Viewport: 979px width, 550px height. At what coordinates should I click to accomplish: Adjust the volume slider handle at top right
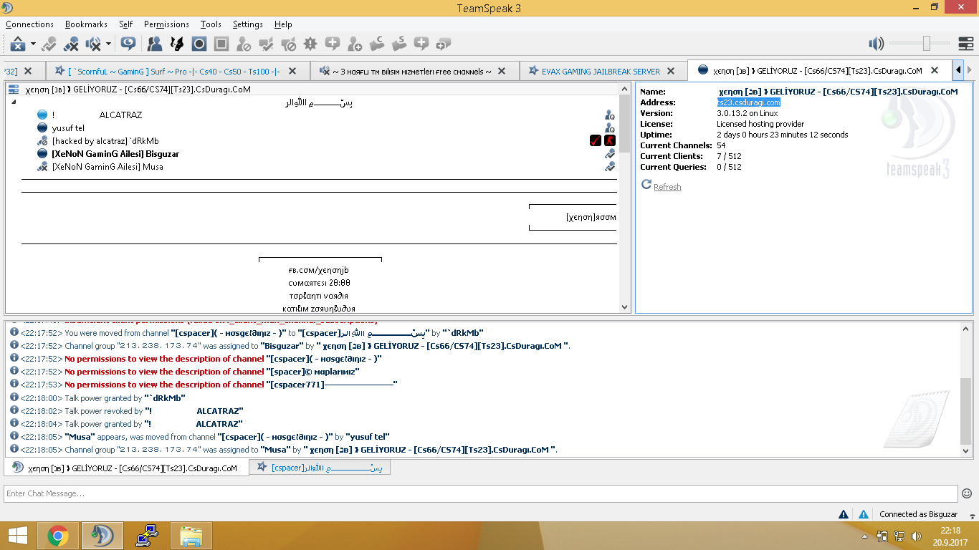point(926,44)
